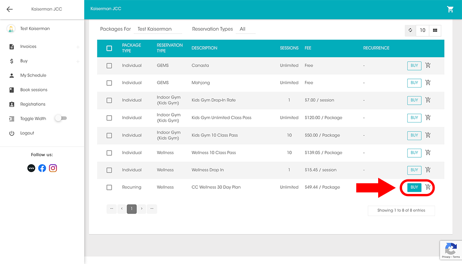462x264 pixels.
Task: Click the refresh table icon
Action: [x=410, y=30]
